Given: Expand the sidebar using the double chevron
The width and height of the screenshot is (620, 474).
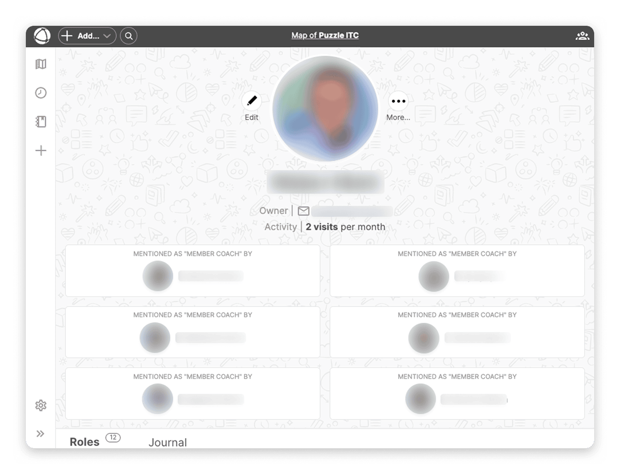Looking at the screenshot, I should (40, 433).
